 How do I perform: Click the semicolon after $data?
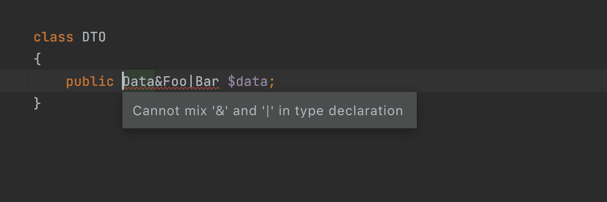(272, 82)
